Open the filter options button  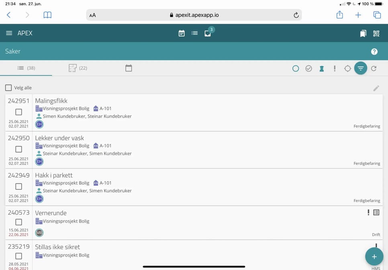coord(361,69)
